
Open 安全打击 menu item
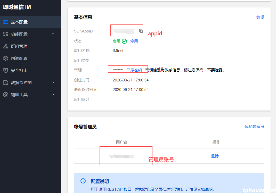[30, 70]
